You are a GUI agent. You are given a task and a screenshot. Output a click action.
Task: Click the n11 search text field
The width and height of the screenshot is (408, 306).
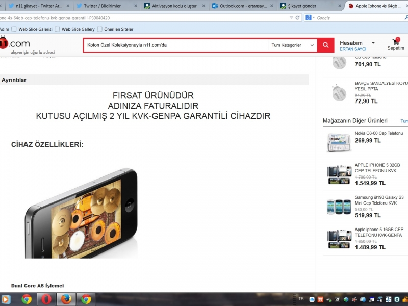click(x=176, y=45)
